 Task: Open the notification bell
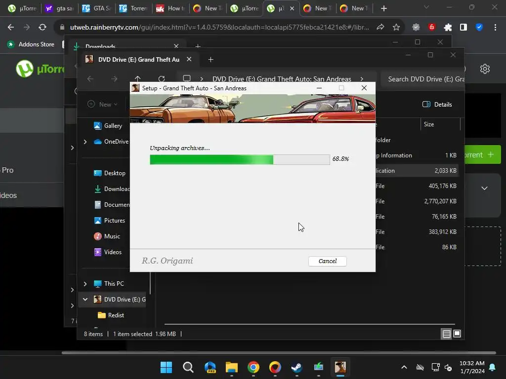tap(493, 367)
